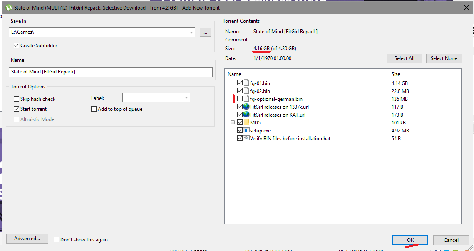The height and width of the screenshot is (251, 474).
Task: Select the MD5 folder name
Action: coord(255,123)
